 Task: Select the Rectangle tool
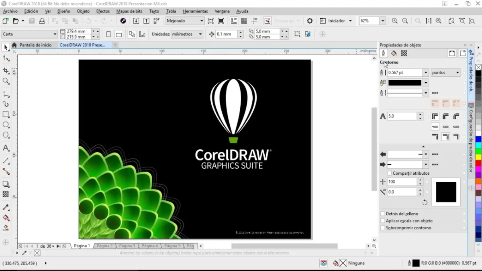tap(6, 114)
